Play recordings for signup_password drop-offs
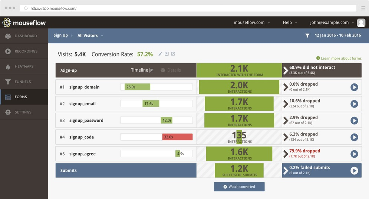The image size is (369, 199). pos(354,120)
